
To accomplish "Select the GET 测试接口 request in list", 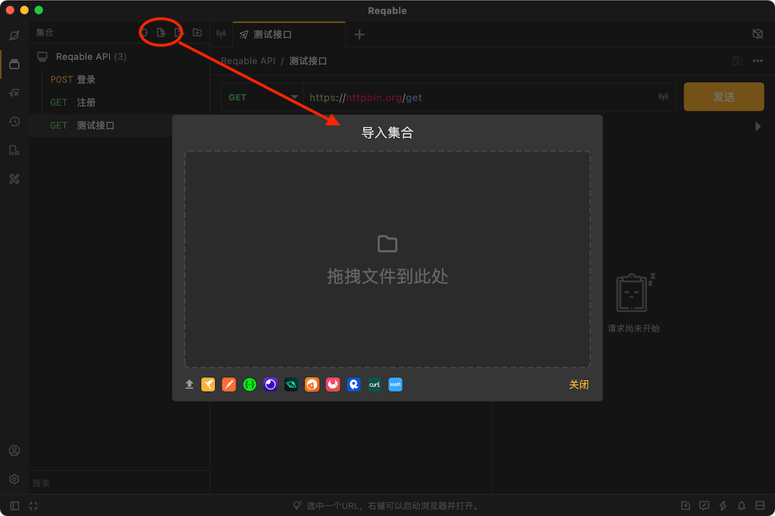I will tap(101, 125).
